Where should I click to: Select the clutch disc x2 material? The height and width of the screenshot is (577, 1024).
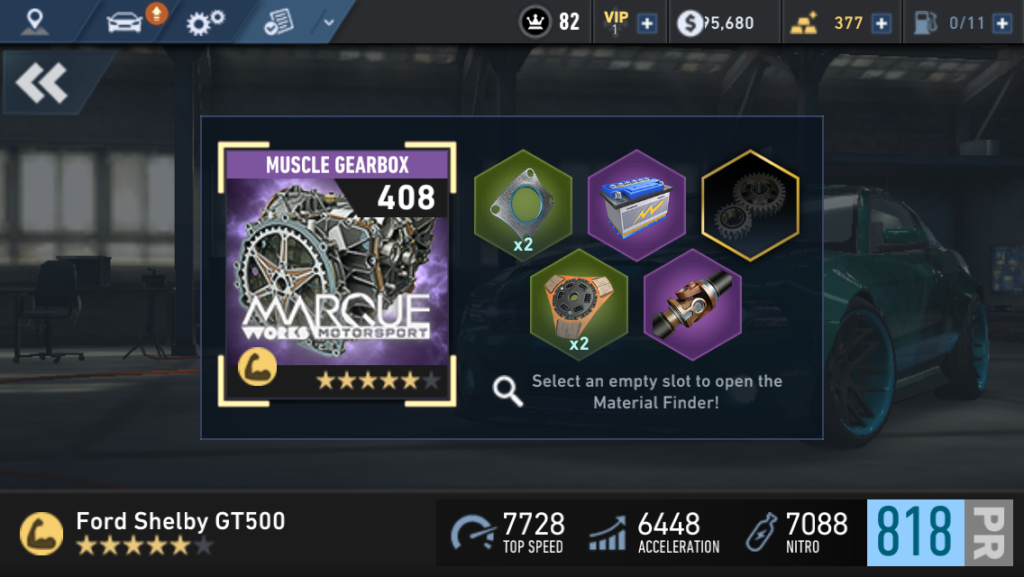pos(580,305)
